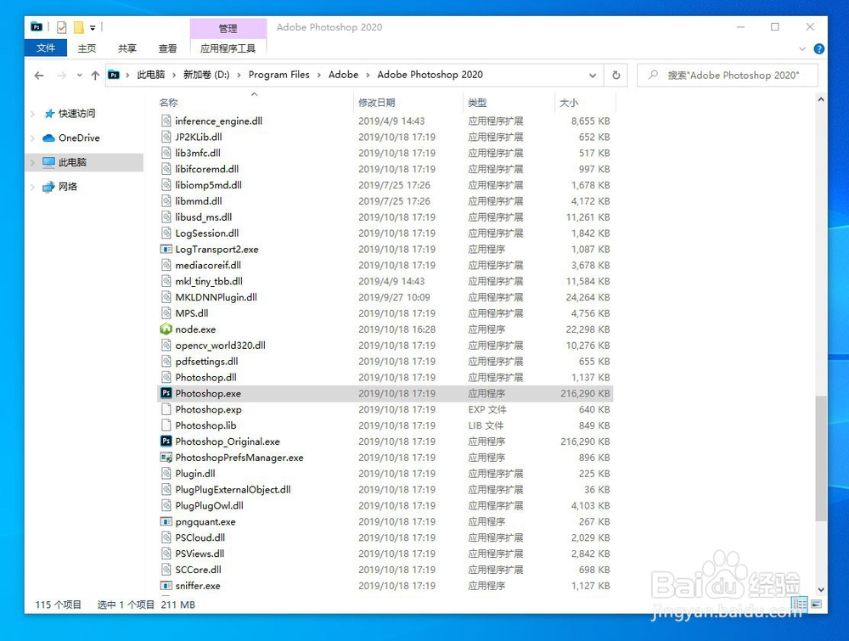The image size is (849, 641).
Task: Click the Photoshop_Original.exe Ps icon
Action: click(166, 441)
